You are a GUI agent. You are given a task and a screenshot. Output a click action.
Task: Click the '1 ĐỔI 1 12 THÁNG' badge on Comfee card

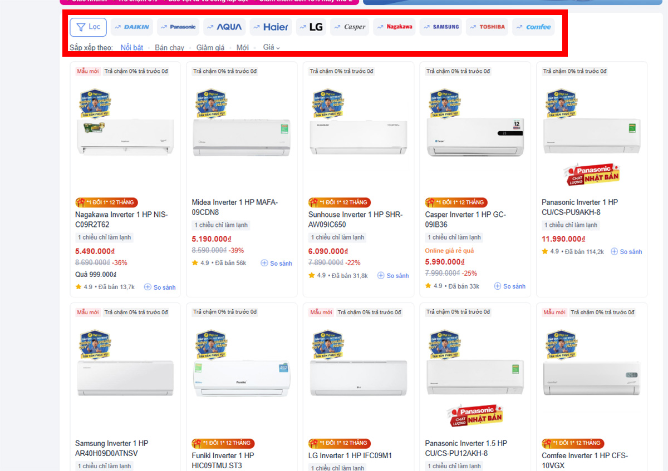(x=573, y=443)
